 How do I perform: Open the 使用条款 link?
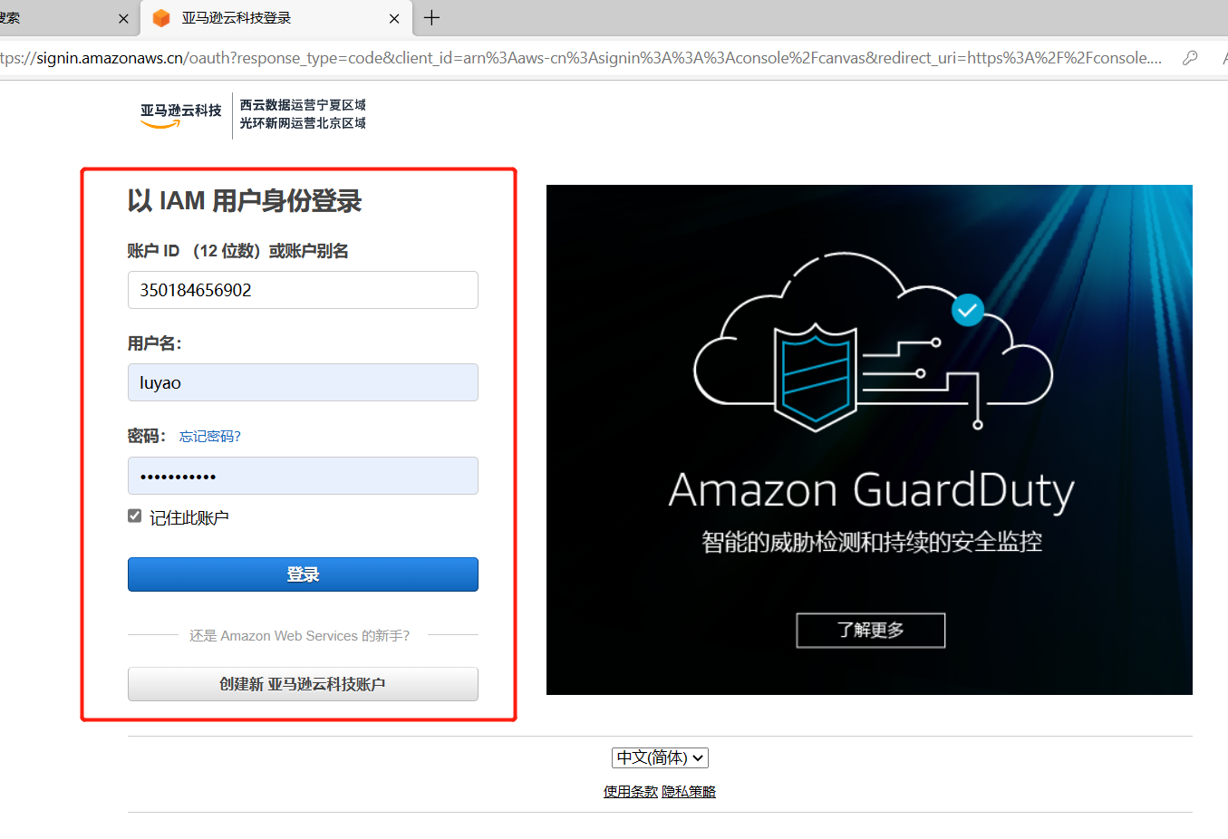coord(631,792)
